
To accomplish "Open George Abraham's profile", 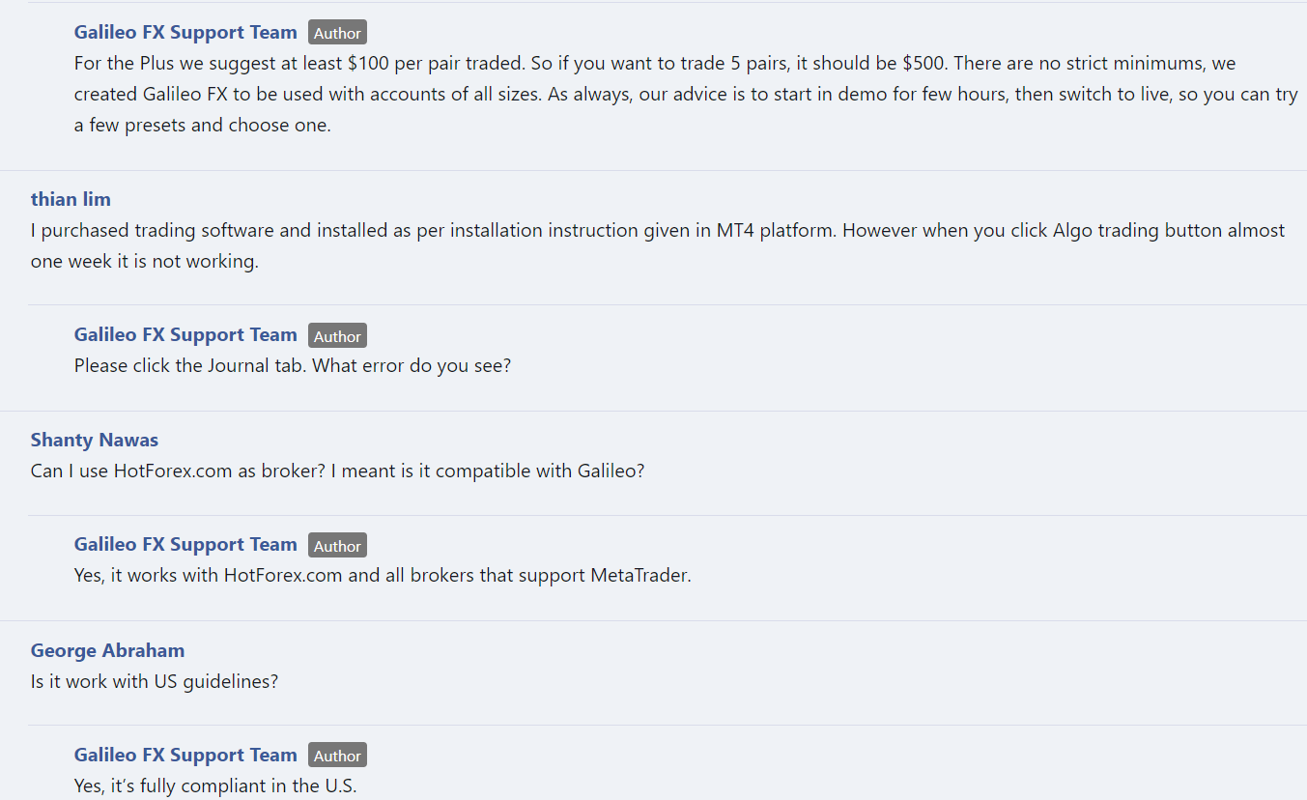I will [107, 651].
